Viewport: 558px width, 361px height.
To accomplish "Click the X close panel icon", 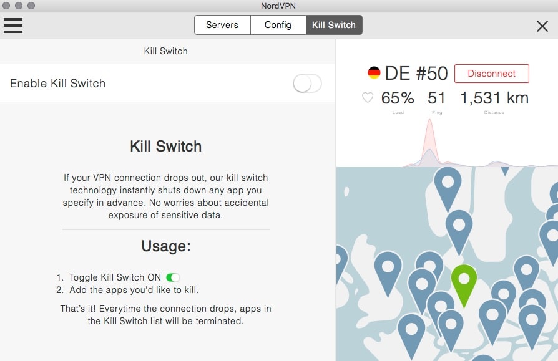I will pos(542,26).
